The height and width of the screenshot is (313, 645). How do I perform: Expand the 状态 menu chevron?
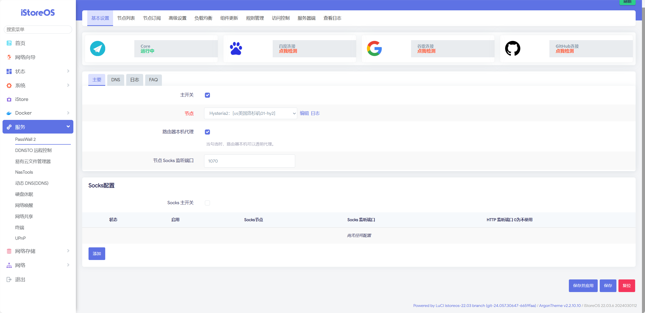[68, 71]
